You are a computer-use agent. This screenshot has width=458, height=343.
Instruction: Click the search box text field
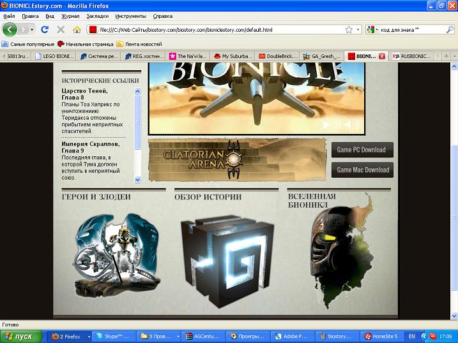tap(413, 30)
